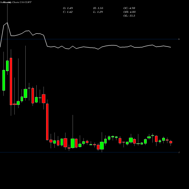Select the open value 'O: 1.49'
This screenshot has height=189, width=189.
click(68, 8)
